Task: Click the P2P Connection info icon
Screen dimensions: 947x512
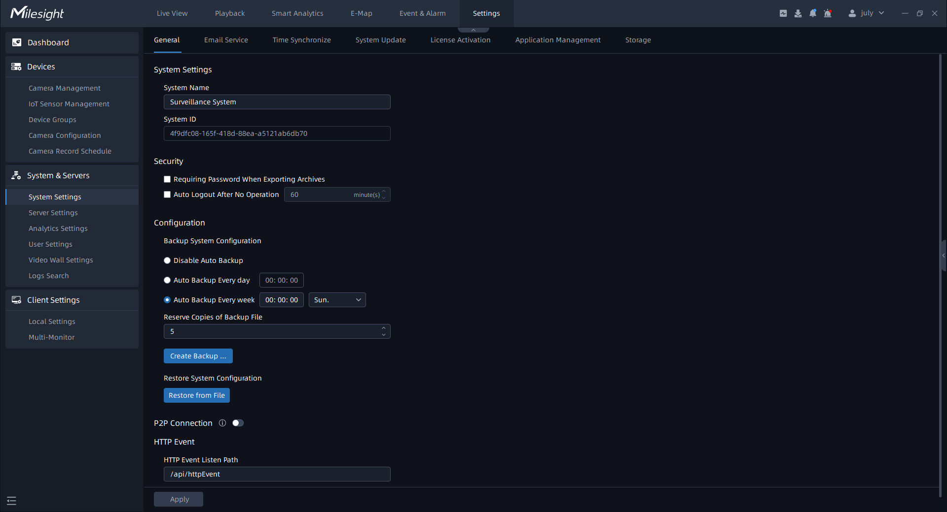Action: 222,423
